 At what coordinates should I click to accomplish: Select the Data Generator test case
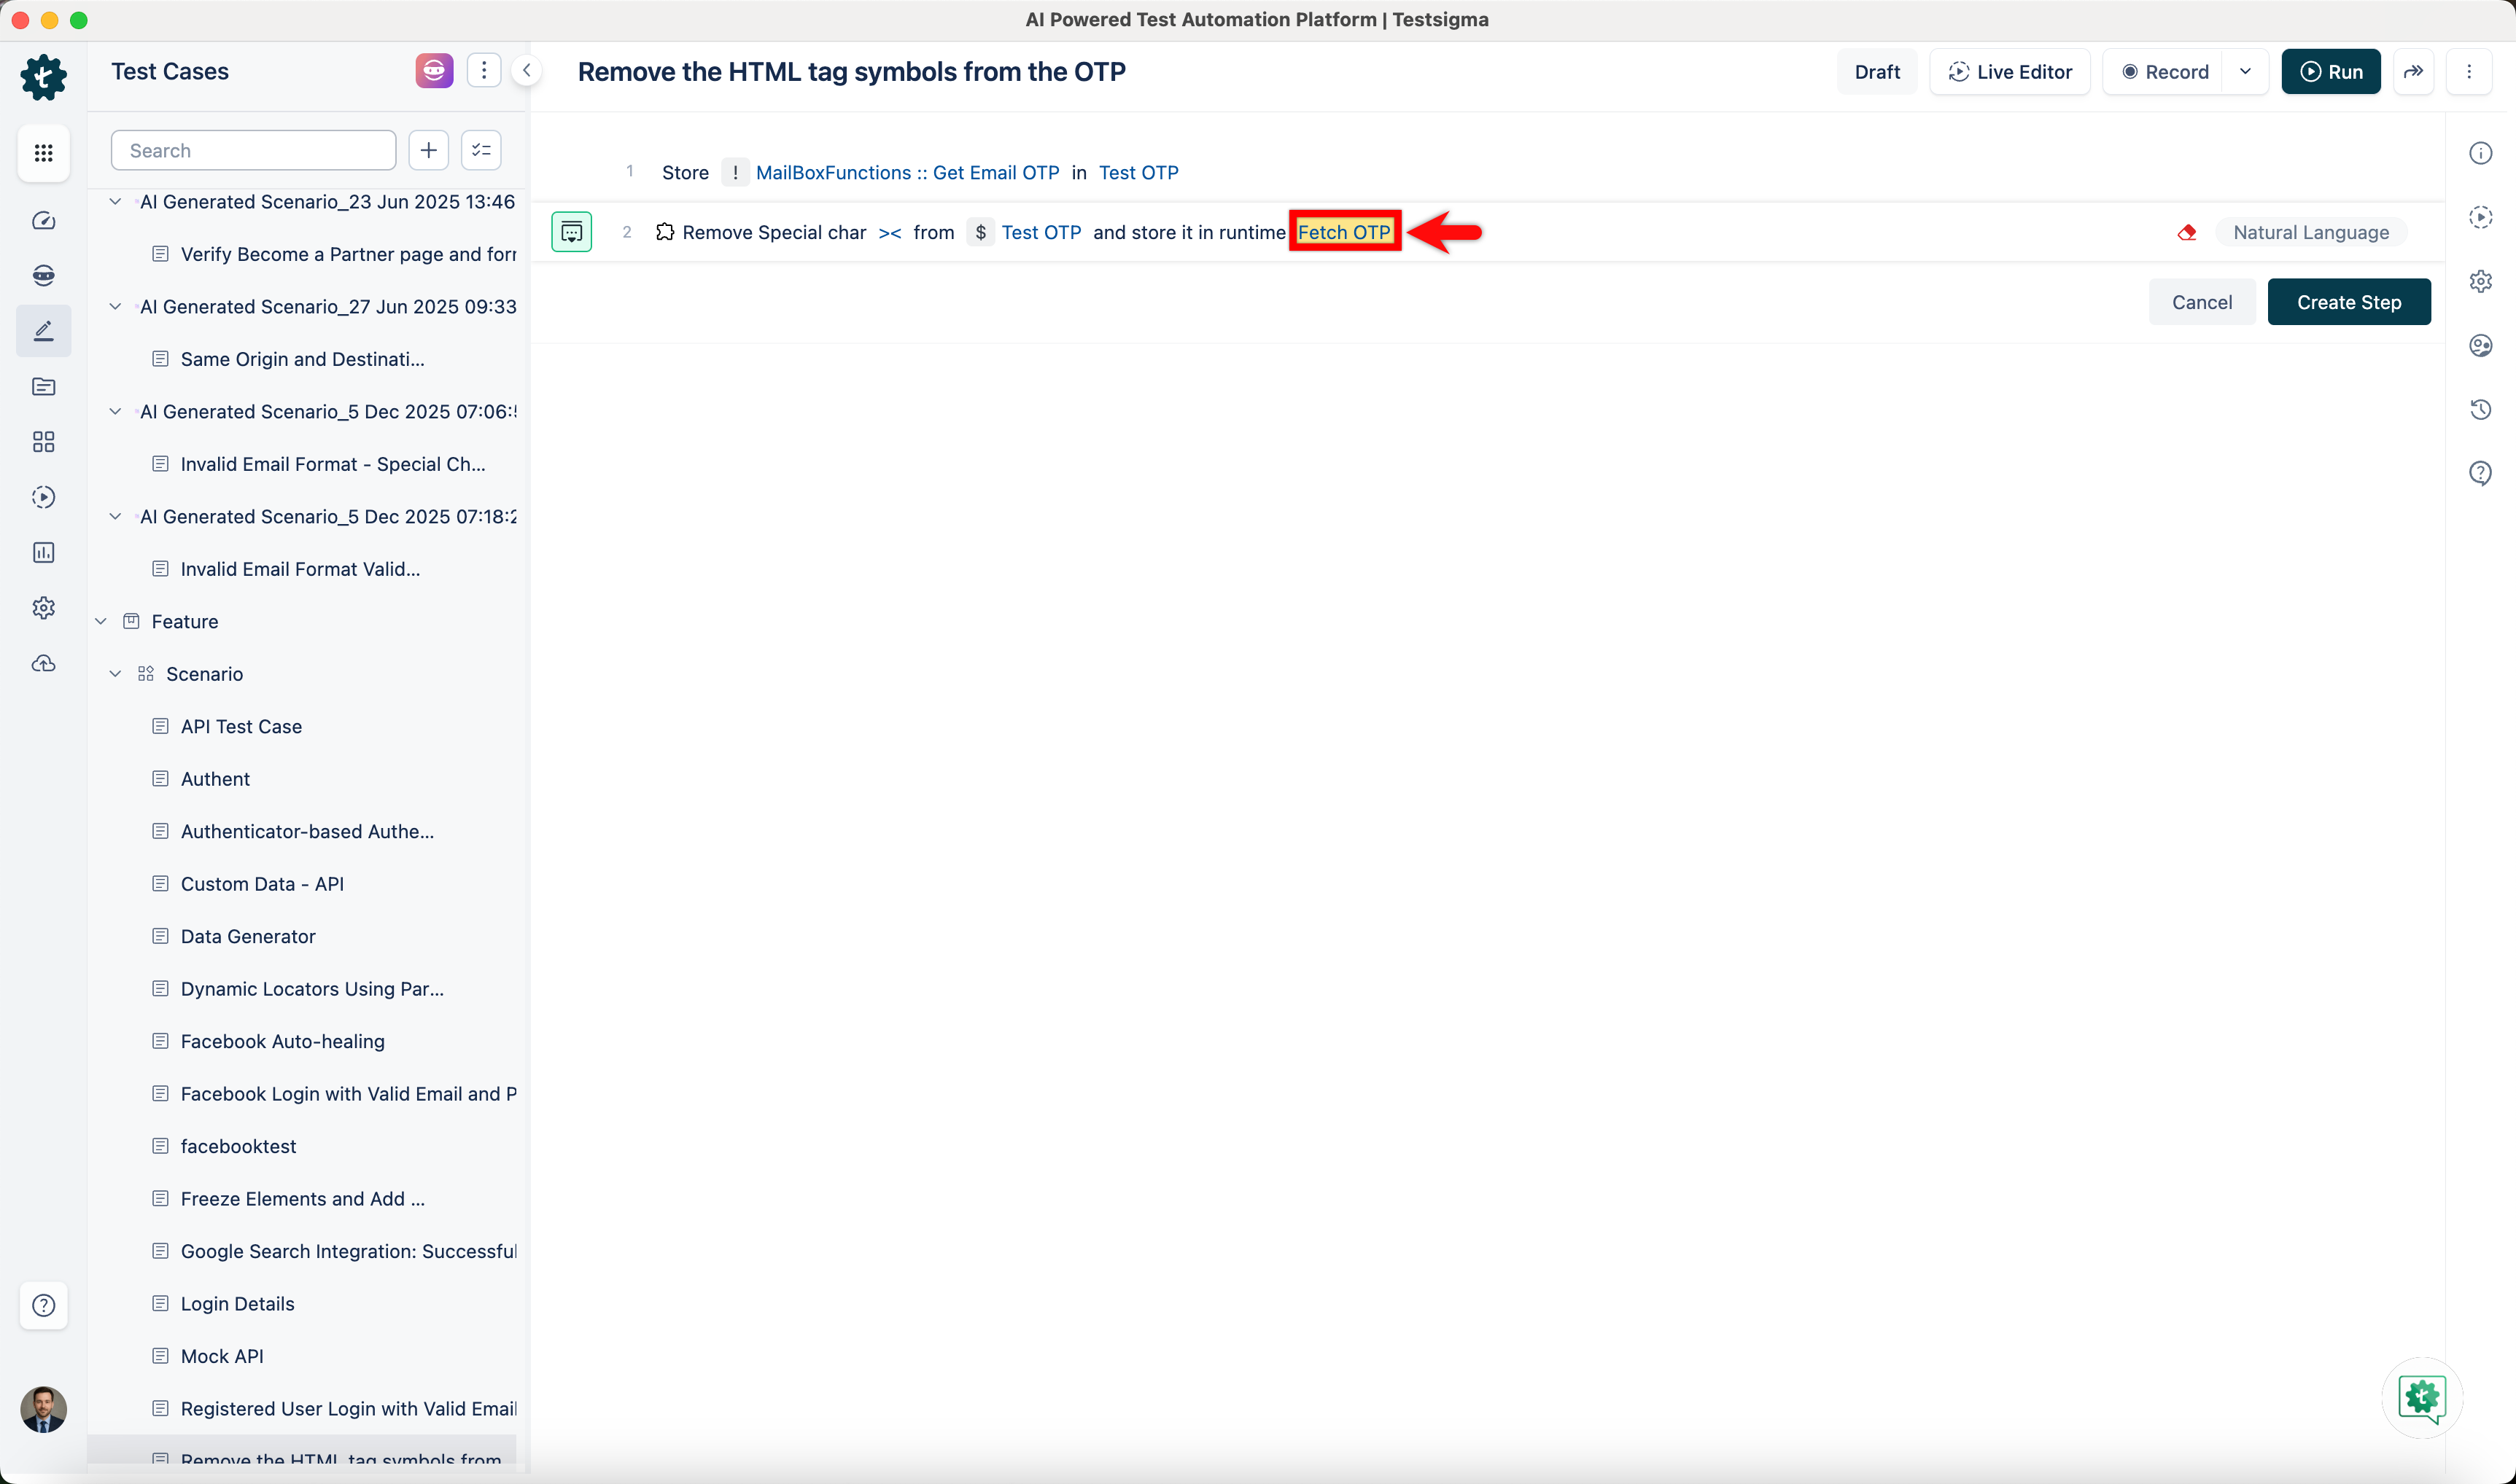point(248,936)
